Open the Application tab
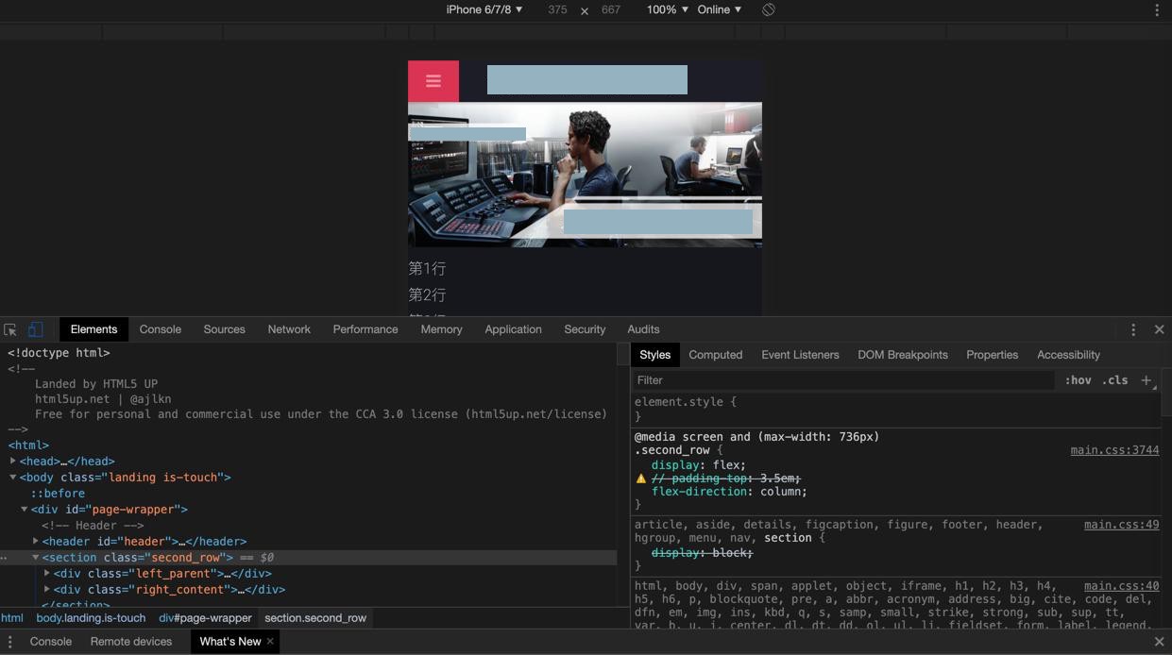Image resolution: width=1172 pixels, height=655 pixels. click(x=513, y=329)
